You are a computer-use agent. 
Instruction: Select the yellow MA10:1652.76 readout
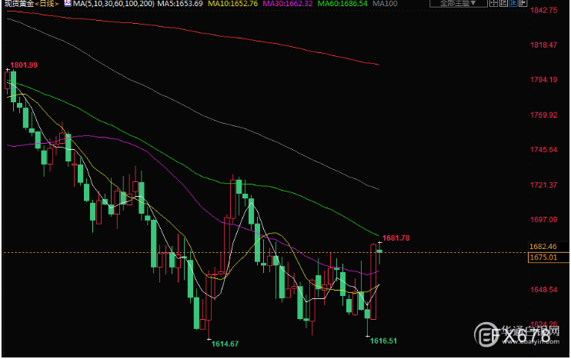(232, 4)
